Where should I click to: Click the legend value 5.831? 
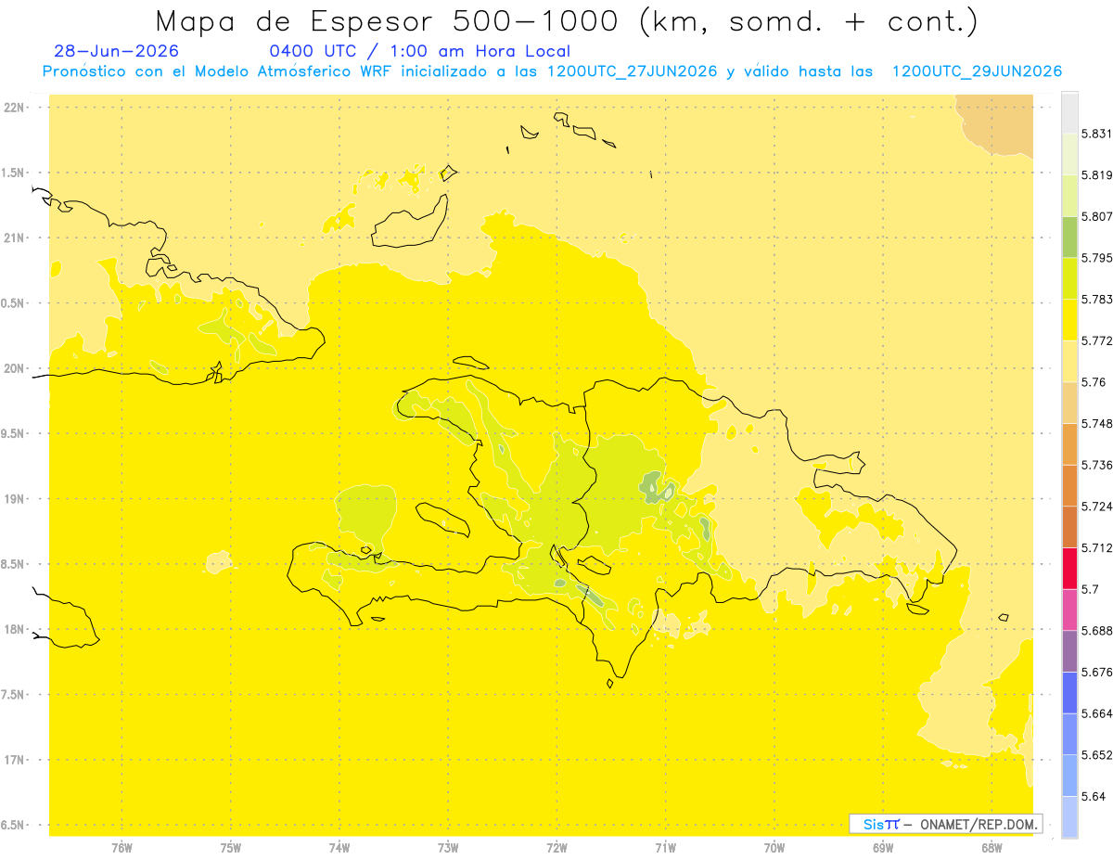coord(1097,134)
